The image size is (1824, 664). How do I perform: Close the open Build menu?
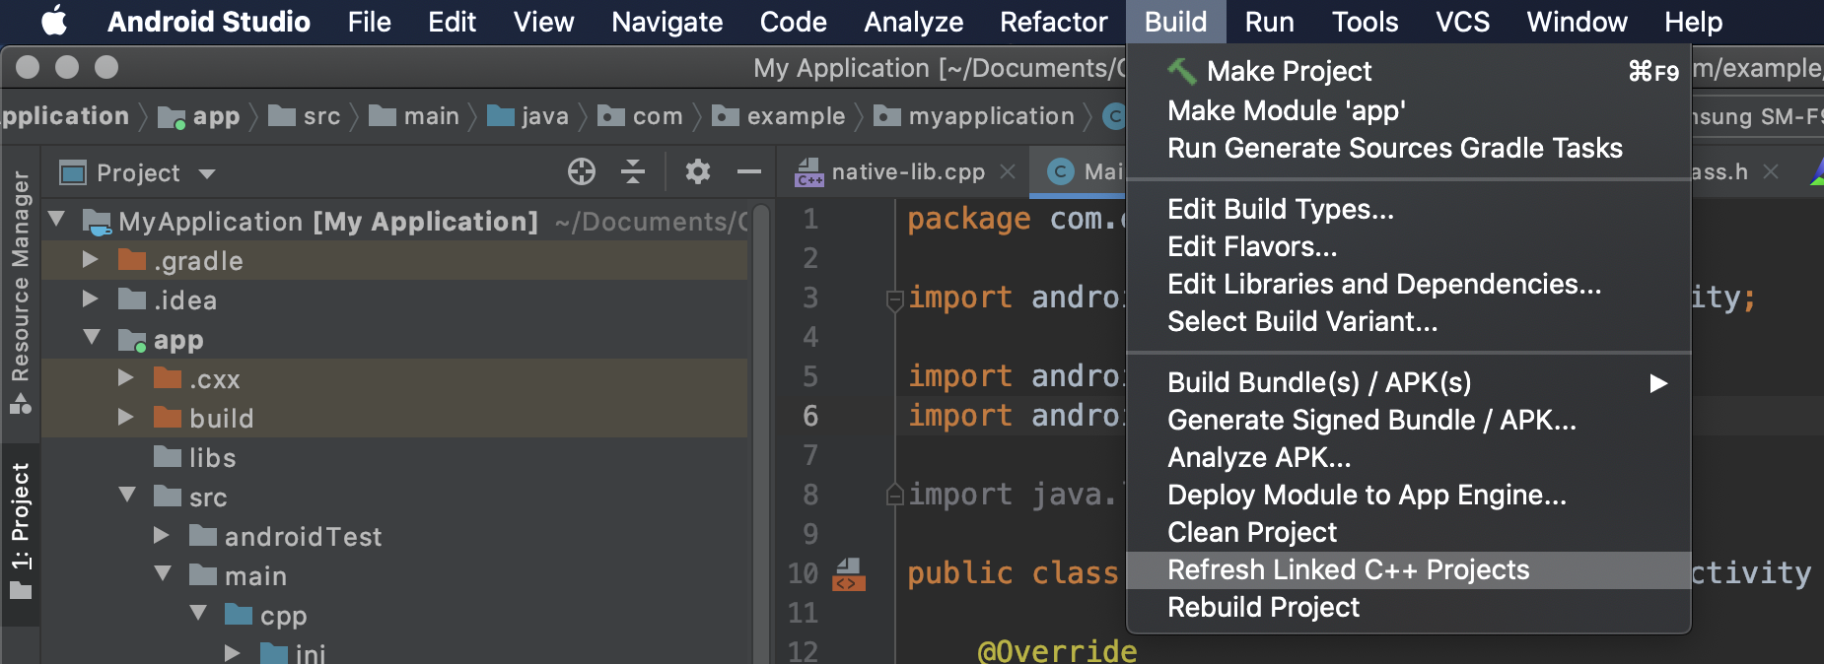[1175, 21]
